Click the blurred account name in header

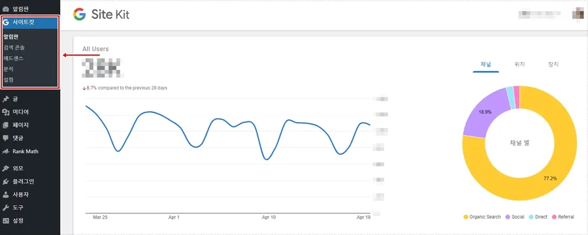point(539,14)
